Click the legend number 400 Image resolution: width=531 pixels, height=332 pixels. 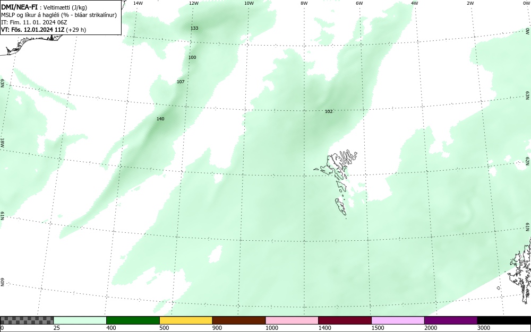pos(111,328)
